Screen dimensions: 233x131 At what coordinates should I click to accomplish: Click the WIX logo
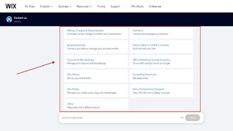click(11, 6)
